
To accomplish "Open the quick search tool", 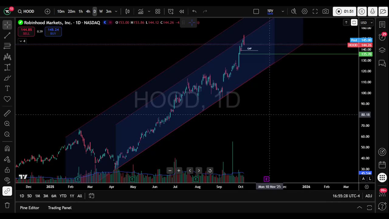I will tap(294, 11).
